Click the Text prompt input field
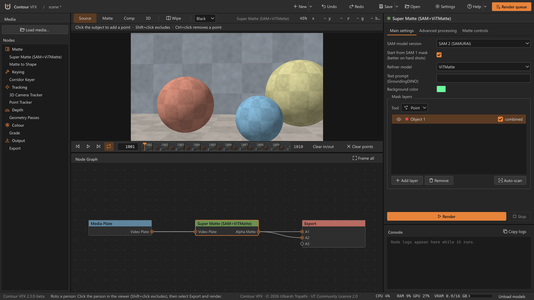534x300 pixels. click(x=483, y=78)
